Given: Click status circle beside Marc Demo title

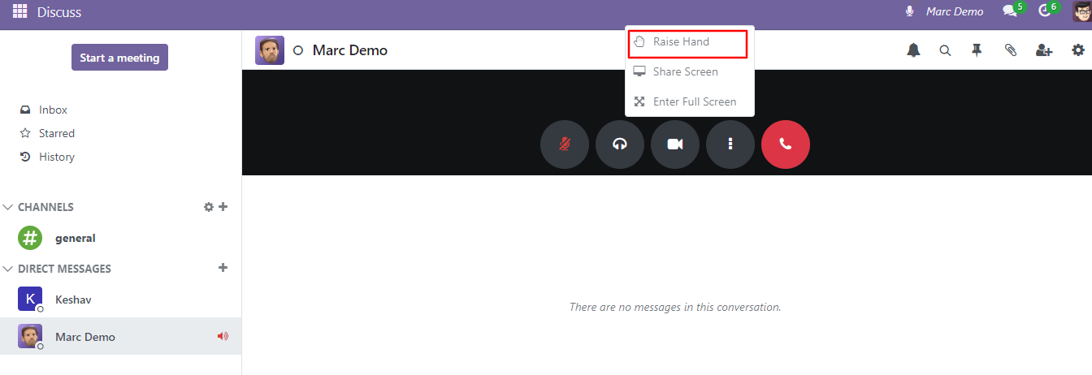Looking at the screenshot, I should (298, 50).
